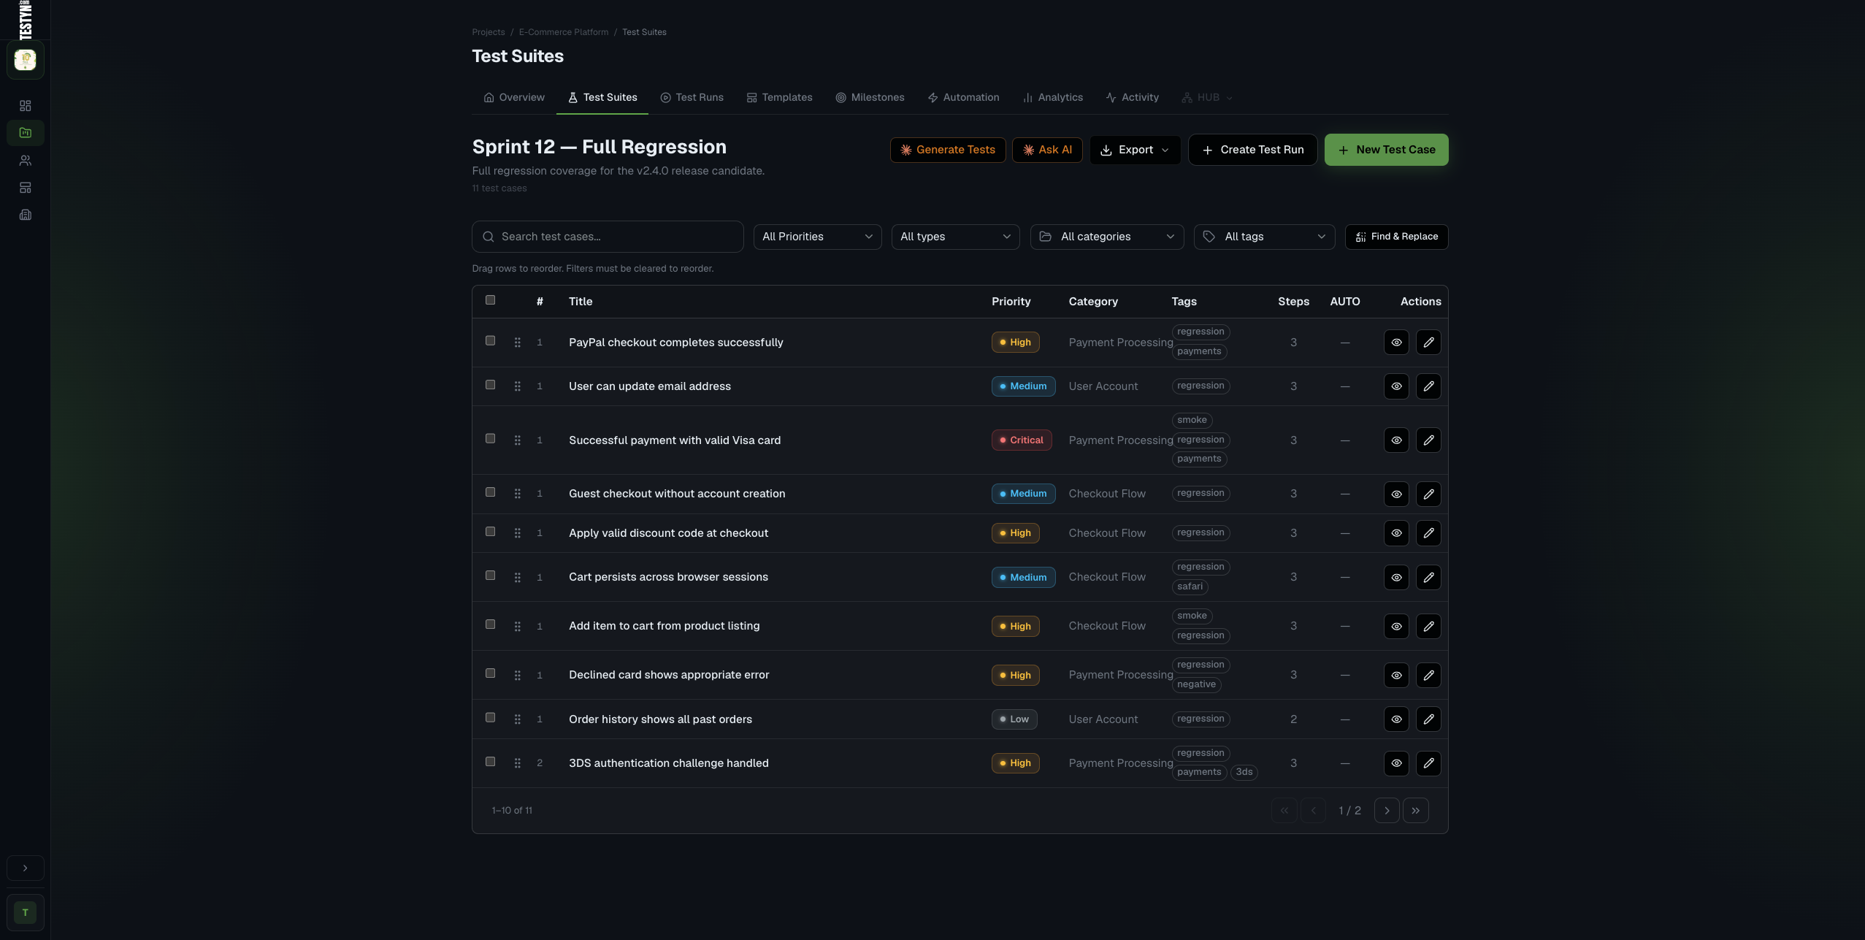1865x940 pixels.
Task: Open the team members icon in sidebar
Action: [26, 161]
